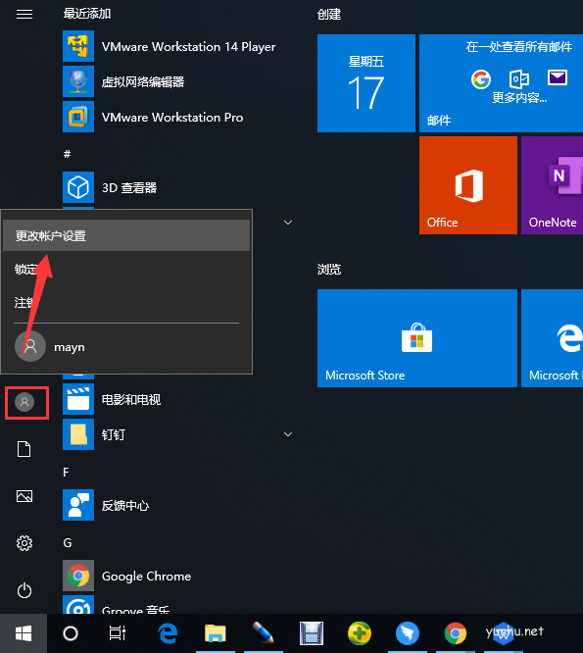Expand the chevron beside the account popup
Screen dimensions: 583x653
coord(287,223)
